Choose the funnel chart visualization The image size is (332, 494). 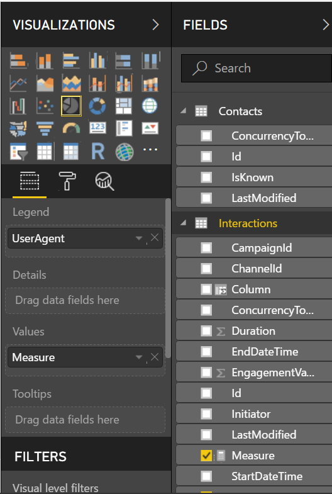[x=45, y=128]
